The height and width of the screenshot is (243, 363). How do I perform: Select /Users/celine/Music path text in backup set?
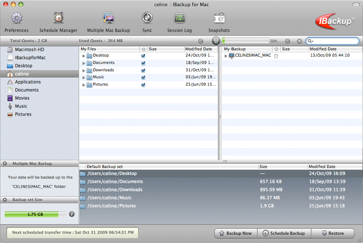coord(110,198)
